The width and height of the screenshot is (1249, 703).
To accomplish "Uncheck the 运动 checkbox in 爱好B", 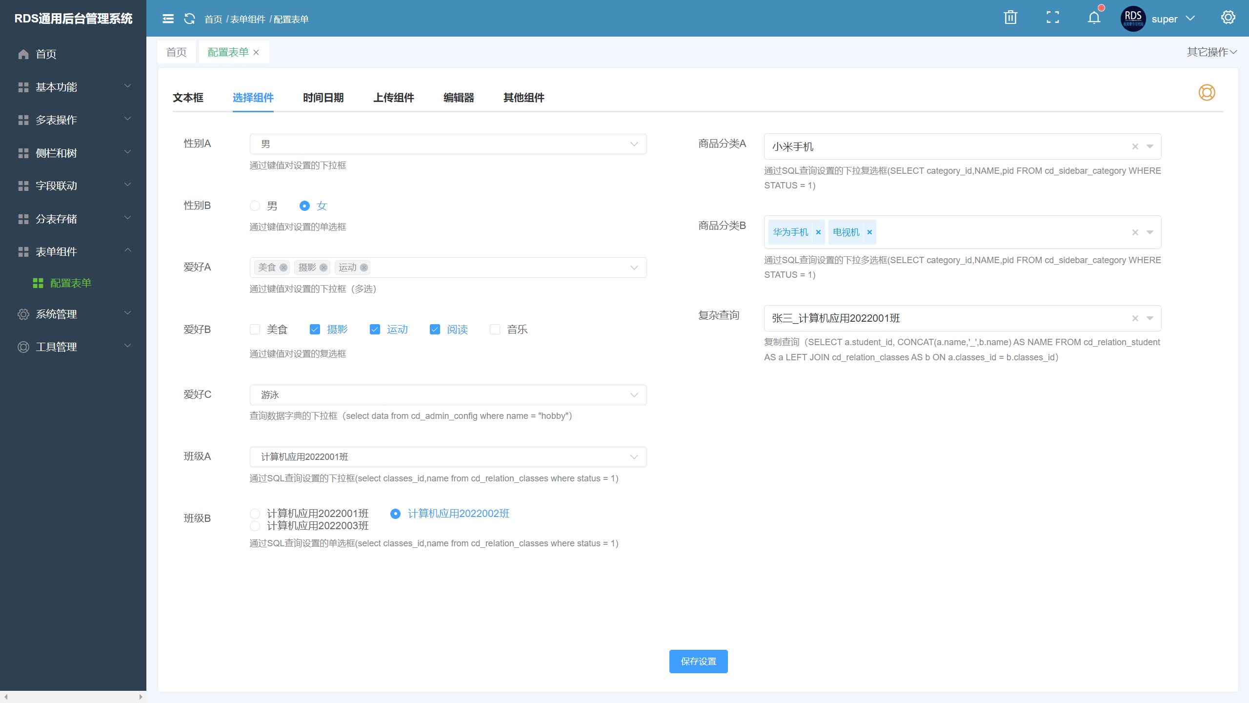I will (375, 330).
